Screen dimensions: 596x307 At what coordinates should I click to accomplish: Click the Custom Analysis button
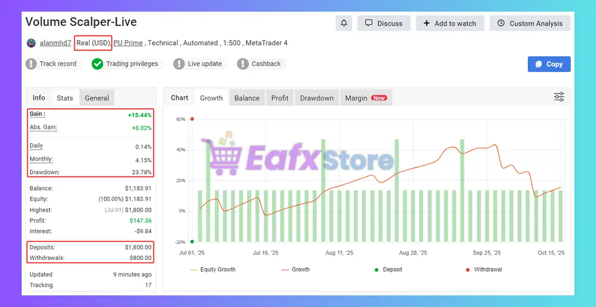[530, 23]
